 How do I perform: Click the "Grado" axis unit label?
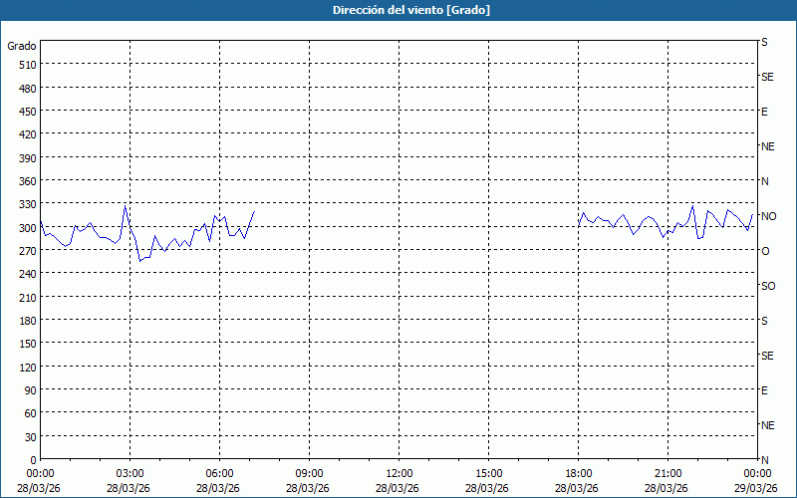(x=22, y=46)
